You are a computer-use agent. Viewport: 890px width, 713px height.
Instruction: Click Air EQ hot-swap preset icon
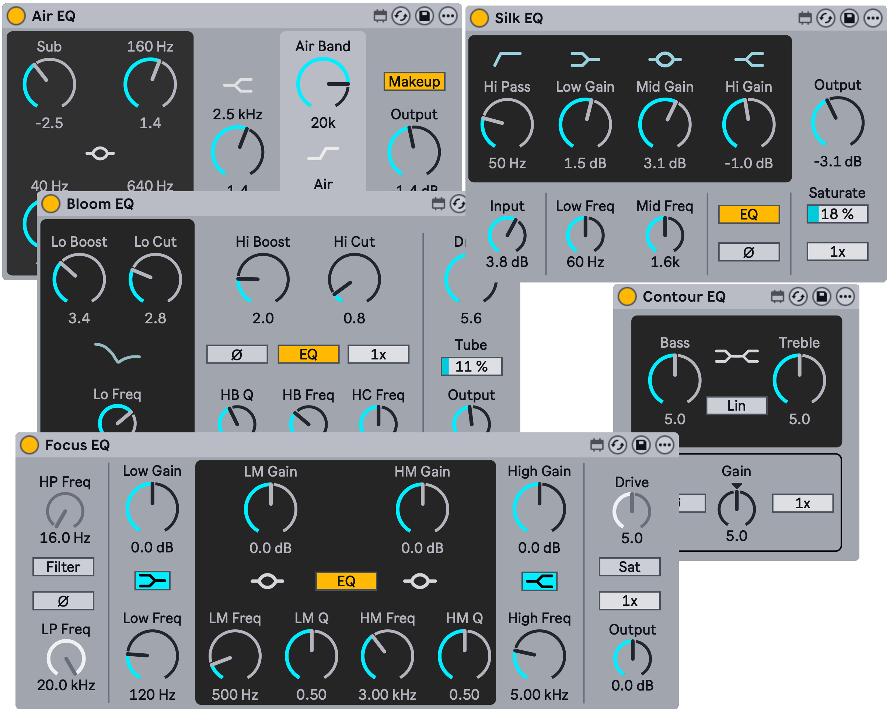[x=401, y=16]
